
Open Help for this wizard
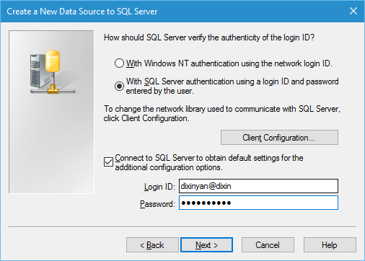coord(330,245)
